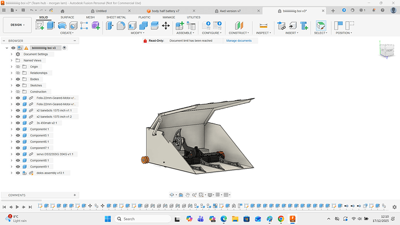Activate root component radio button
Image resolution: width=400 pixels, height=225 pixels.
click(64, 48)
